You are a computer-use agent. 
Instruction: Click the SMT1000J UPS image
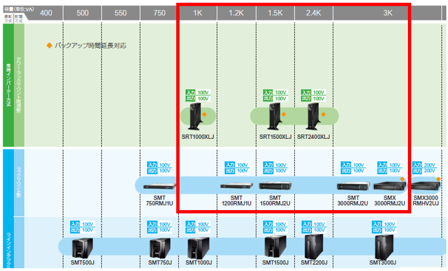click(198, 248)
